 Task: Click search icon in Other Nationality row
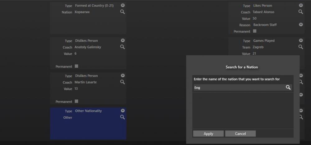pos(123,117)
